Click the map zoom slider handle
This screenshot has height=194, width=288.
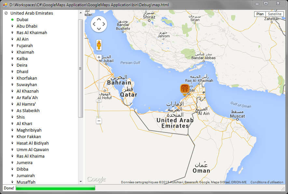point(99,100)
